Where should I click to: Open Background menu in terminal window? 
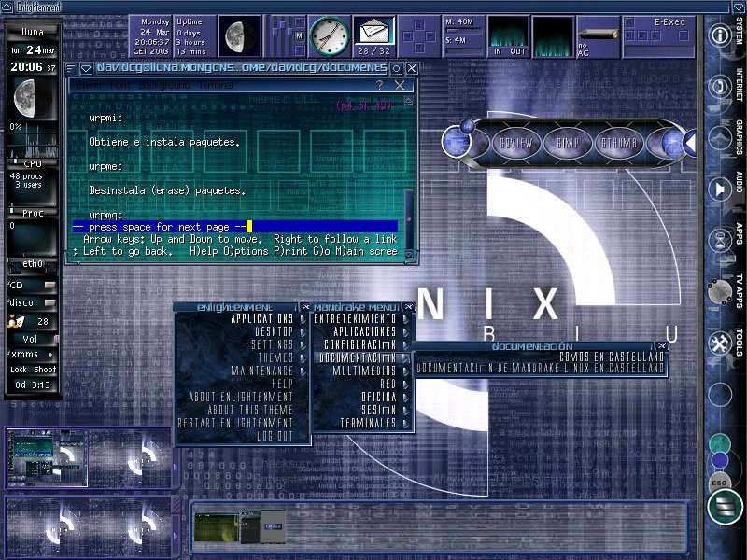[164, 85]
